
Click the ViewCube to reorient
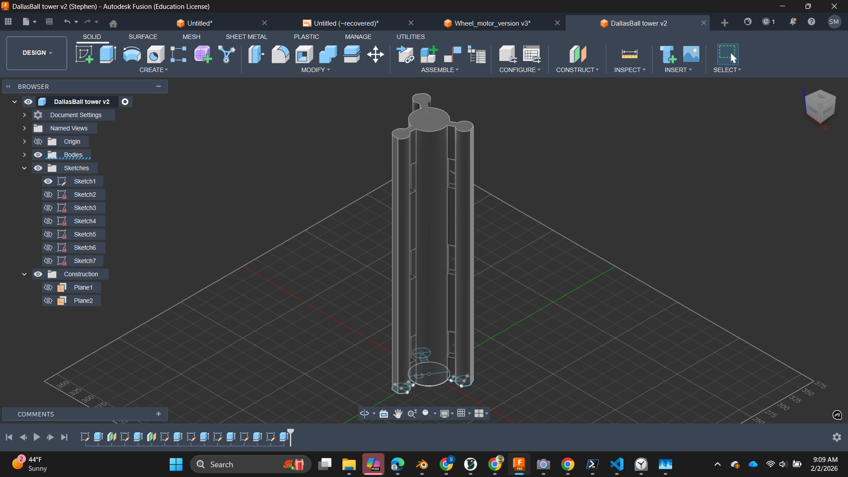point(820,107)
